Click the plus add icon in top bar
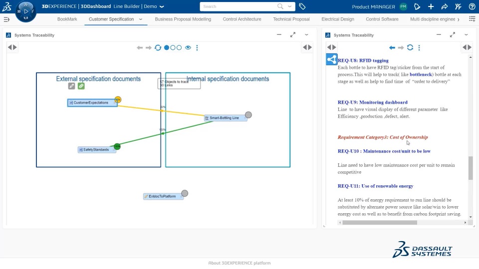 (x=431, y=6)
